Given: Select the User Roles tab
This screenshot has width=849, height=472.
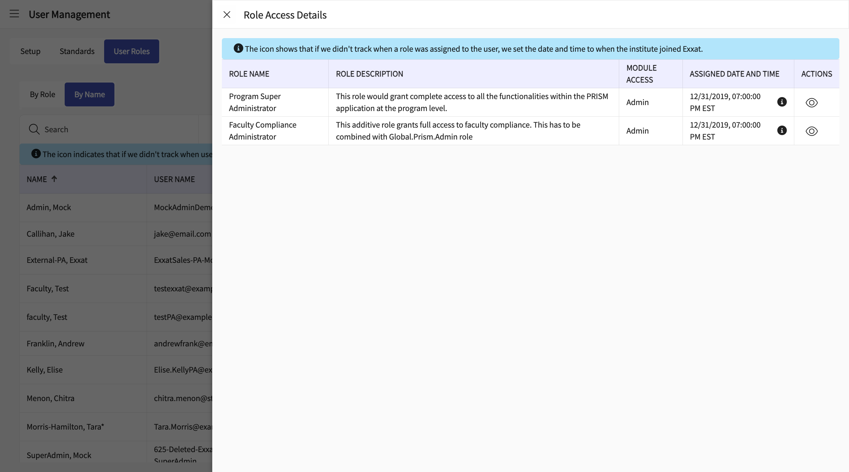Looking at the screenshot, I should coord(131,51).
